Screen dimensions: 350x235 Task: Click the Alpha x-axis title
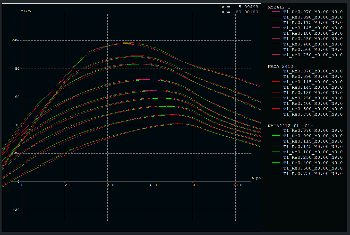click(256, 178)
